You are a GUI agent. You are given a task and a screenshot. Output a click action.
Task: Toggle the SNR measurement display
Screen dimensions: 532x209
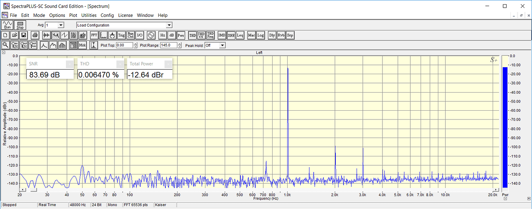tap(231, 35)
